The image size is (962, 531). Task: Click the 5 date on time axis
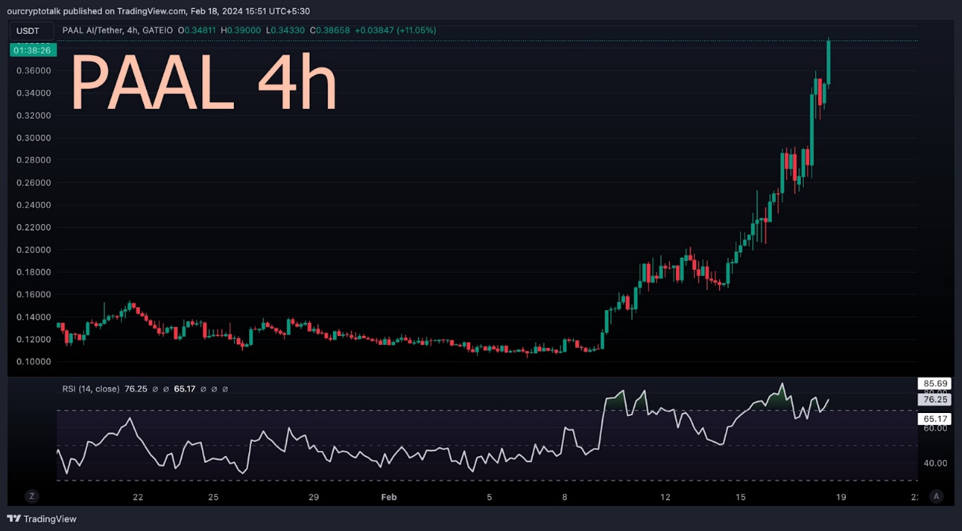coord(490,497)
